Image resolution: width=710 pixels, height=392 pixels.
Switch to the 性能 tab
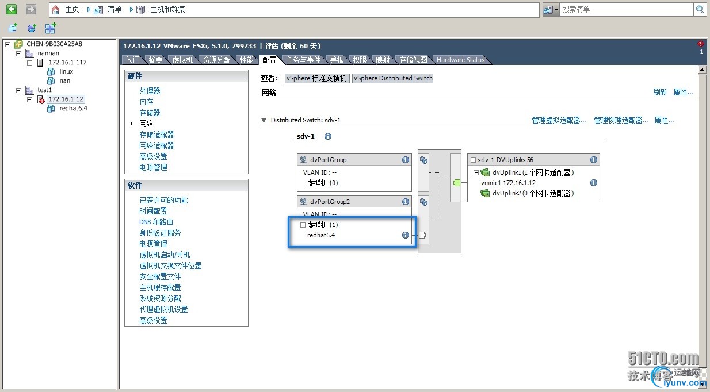coord(246,60)
